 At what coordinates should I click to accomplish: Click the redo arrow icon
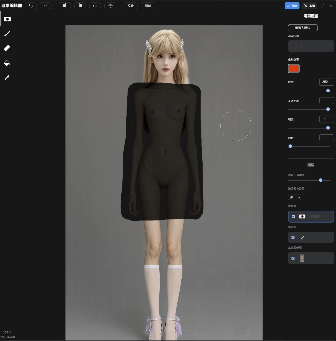click(46, 6)
